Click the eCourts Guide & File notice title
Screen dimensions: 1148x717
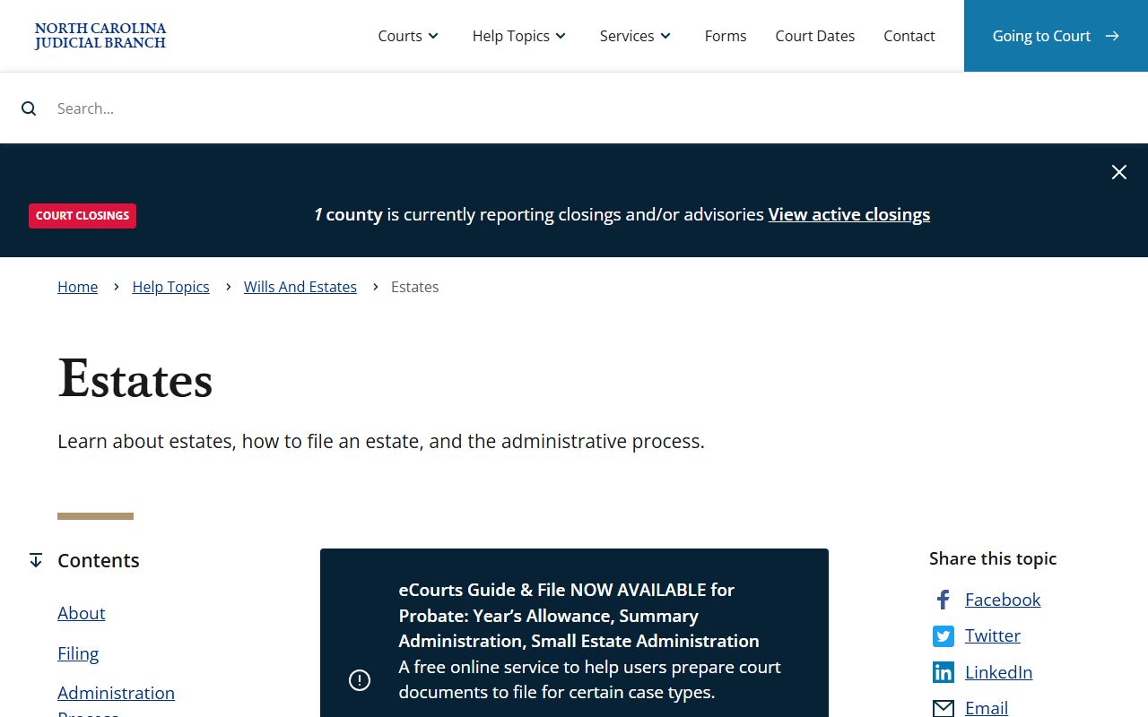pyautogui.click(x=579, y=616)
